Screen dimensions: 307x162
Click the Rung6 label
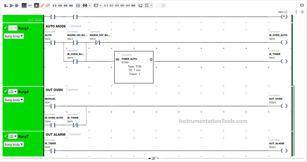click(x=23, y=92)
